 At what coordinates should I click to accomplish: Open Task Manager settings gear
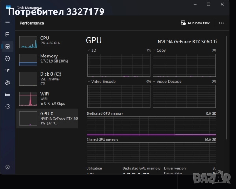[7, 167]
